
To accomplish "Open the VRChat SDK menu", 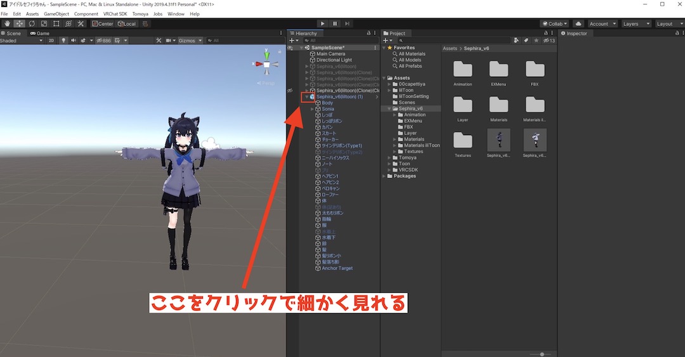I will (115, 14).
